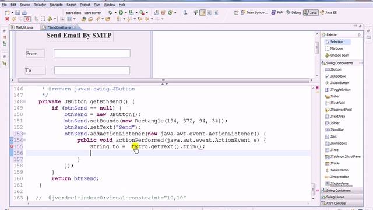Open the Source menu

coord(24,5)
